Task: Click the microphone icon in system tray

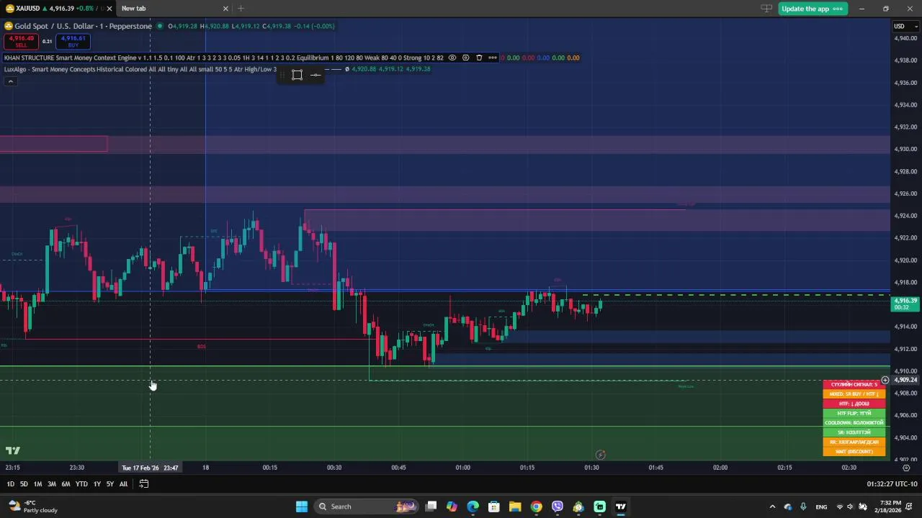Action: [x=803, y=506]
